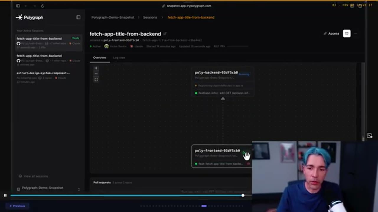Reload the page with refresh icon
Image resolution: width=378 pixels, height=212 pixels.
pos(43,6)
